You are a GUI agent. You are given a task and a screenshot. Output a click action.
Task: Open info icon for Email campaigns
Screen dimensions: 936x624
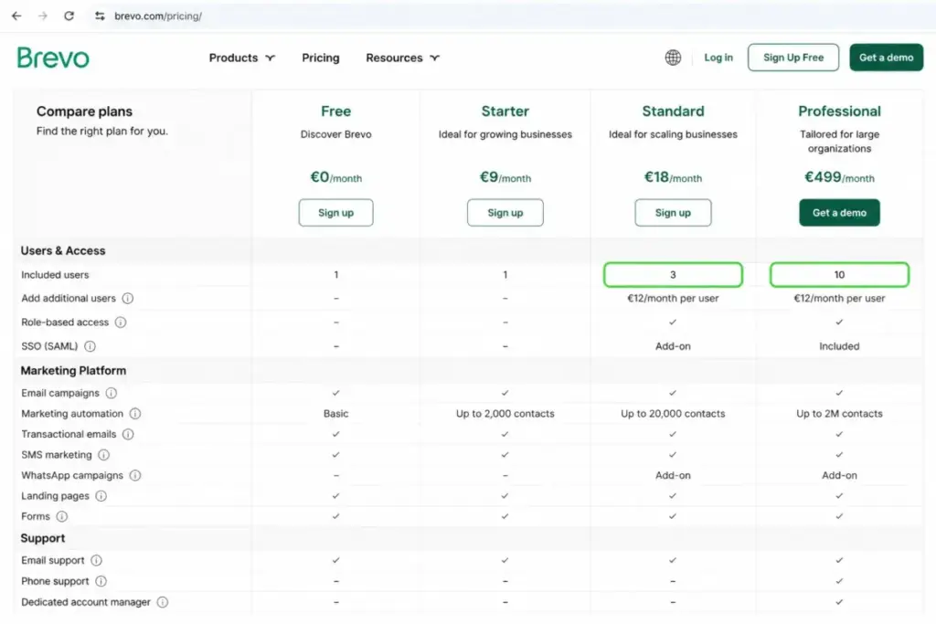tap(112, 393)
